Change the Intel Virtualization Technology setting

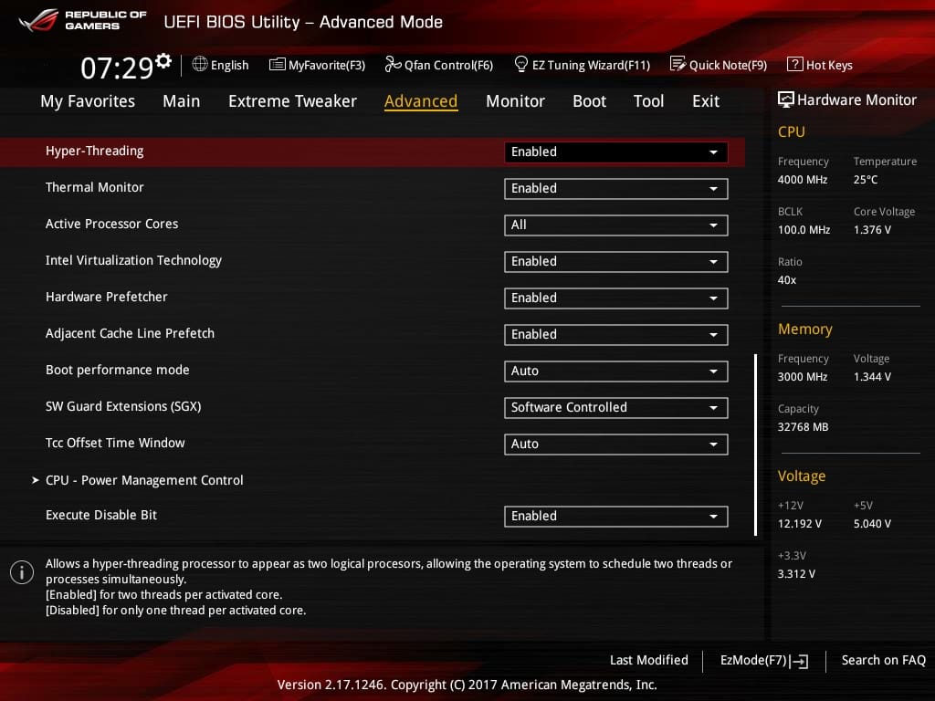click(615, 262)
